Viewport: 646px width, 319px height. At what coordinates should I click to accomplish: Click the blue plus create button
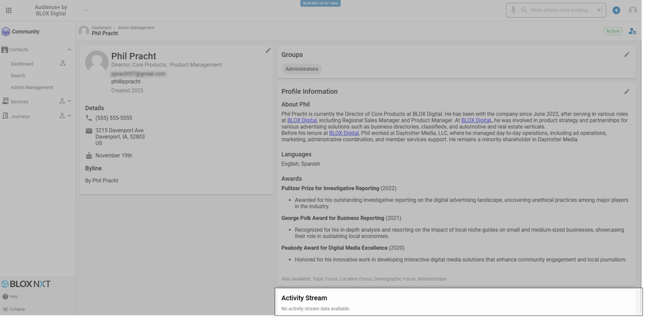pyautogui.click(x=616, y=10)
